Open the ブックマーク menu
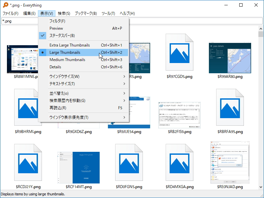This screenshot has height=198, width=264. [x=86, y=14]
